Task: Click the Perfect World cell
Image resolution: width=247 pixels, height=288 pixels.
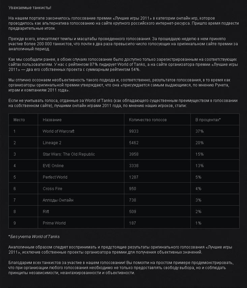Action: click(x=55, y=177)
